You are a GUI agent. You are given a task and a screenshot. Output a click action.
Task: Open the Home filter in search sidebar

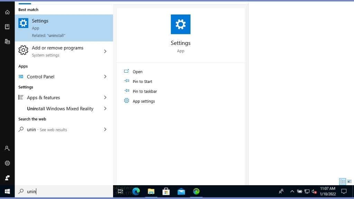7,12
